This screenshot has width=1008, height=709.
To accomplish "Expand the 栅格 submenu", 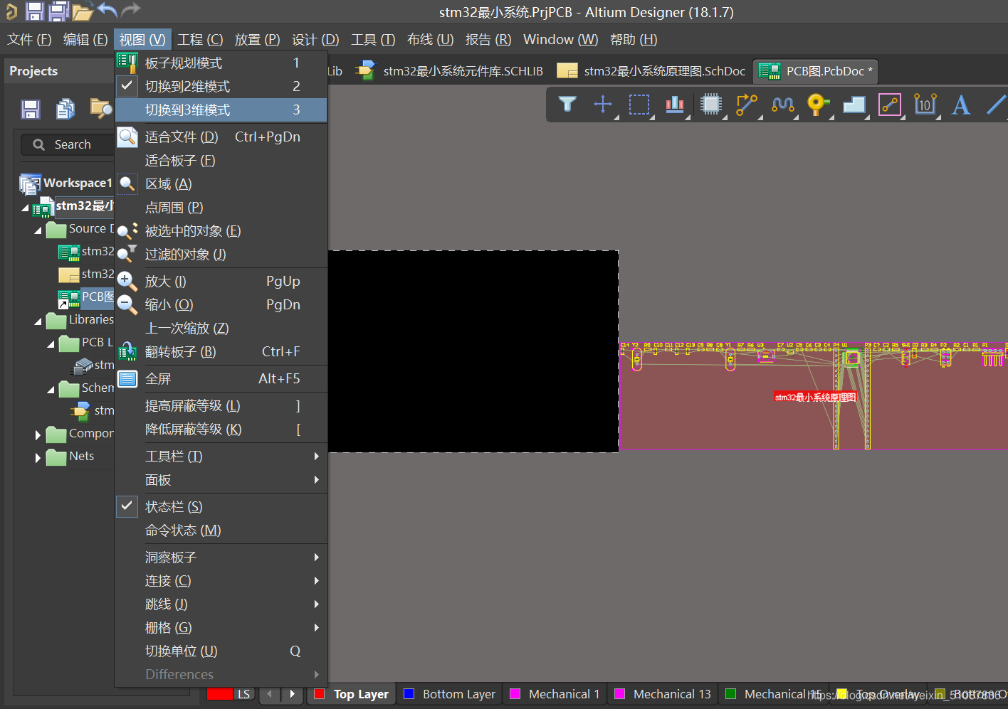I will [x=168, y=627].
